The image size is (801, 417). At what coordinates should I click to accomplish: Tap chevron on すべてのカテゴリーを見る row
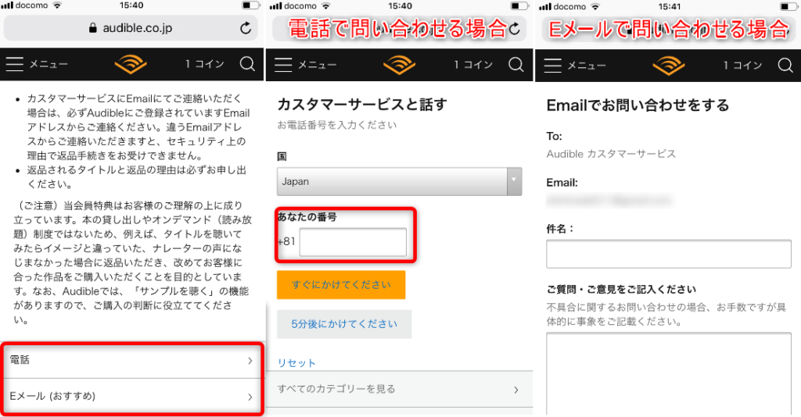tap(516, 390)
